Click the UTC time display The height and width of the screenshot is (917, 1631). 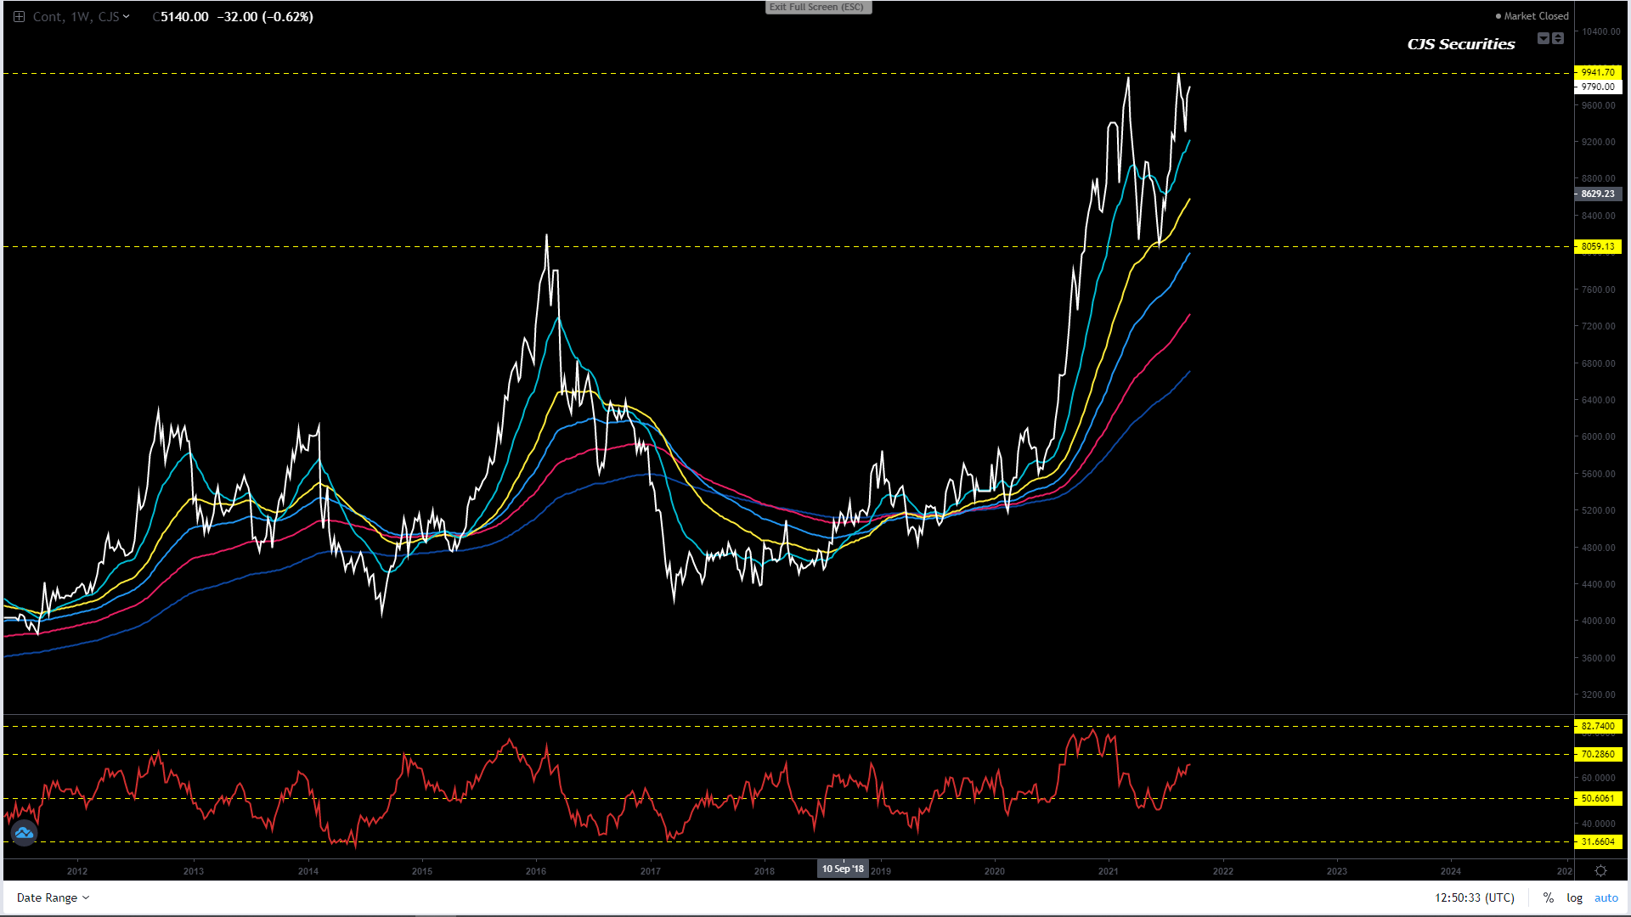(1474, 897)
